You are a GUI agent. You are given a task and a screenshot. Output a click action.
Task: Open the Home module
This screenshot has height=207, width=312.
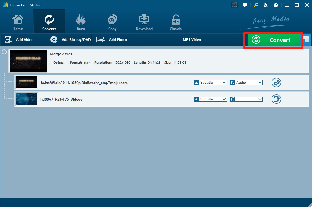click(18, 22)
